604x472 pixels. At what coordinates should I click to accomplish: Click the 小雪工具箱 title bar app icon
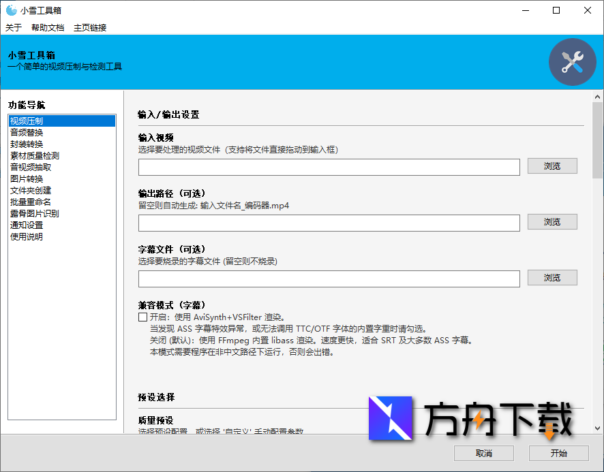(10, 10)
